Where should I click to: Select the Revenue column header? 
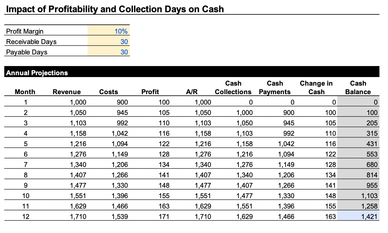67,92
